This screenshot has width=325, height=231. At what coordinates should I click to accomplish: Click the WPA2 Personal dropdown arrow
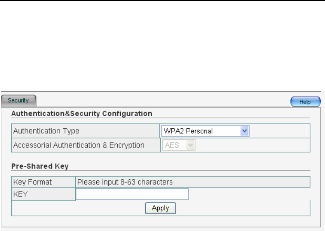(244, 131)
